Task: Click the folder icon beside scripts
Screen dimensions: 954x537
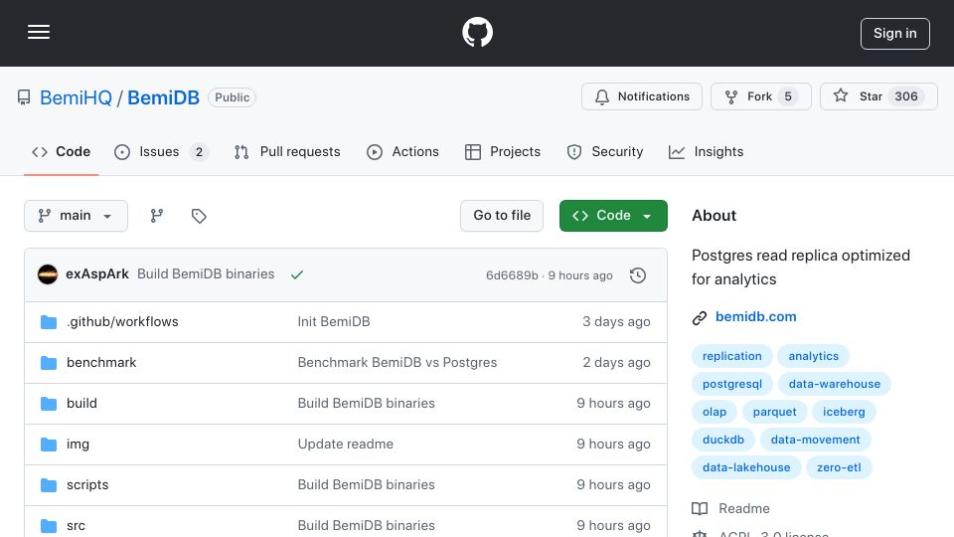Action: pyautogui.click(x=49, y=485)
